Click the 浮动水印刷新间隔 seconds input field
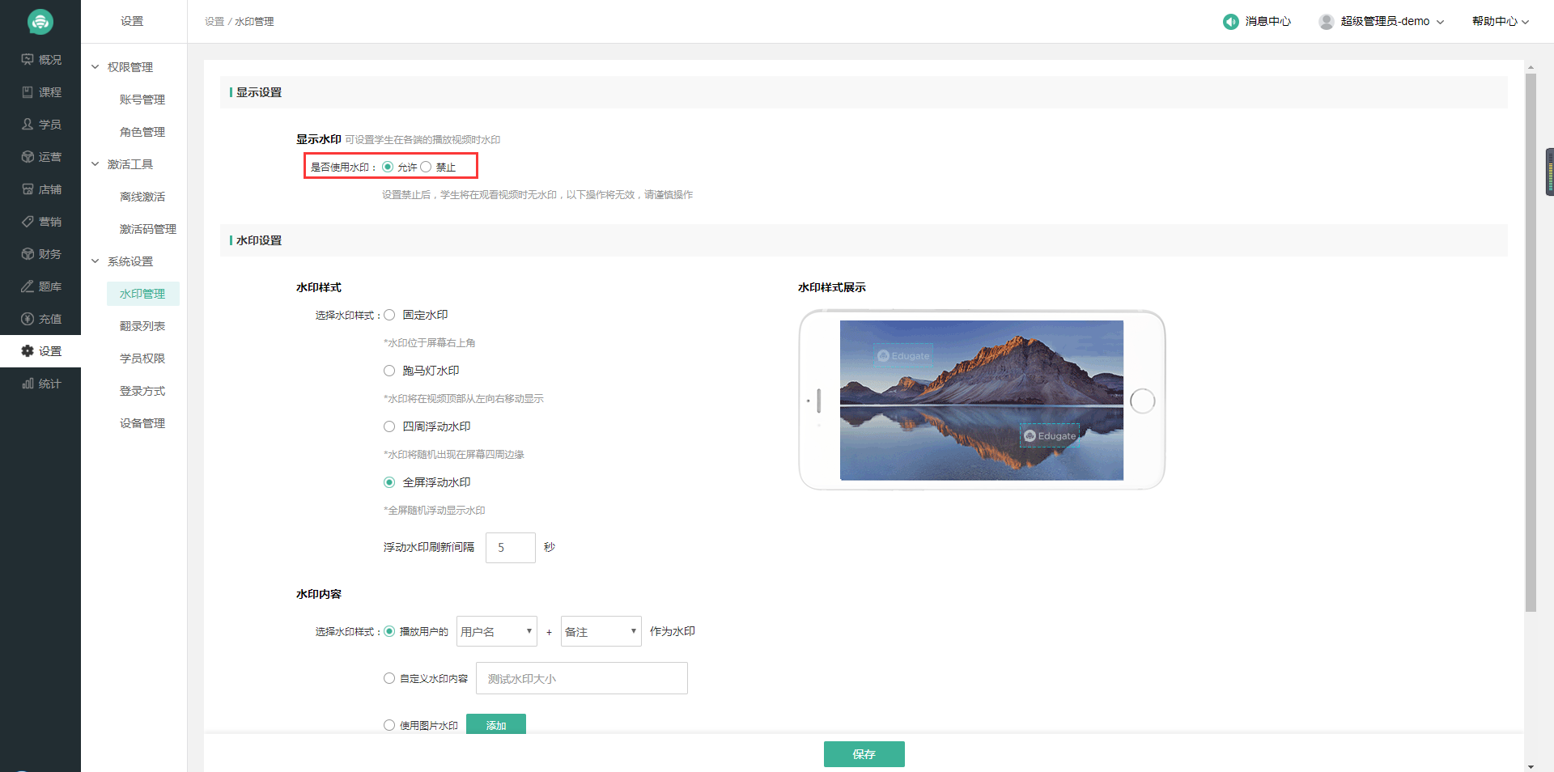Image resolution: width=1554 pixels, height=772 pixels. pyautogui.click(x=510, y=548)
